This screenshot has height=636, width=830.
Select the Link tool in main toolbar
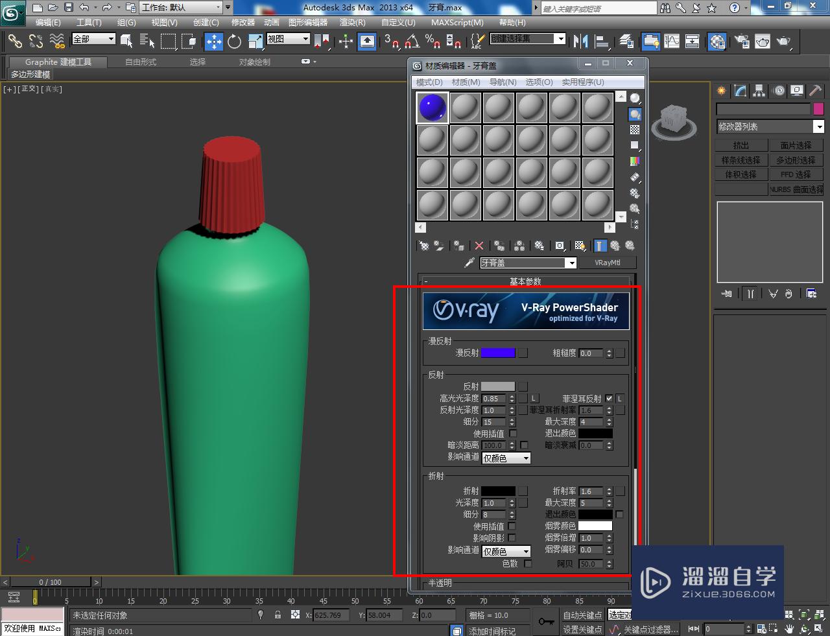coord(14,41)
